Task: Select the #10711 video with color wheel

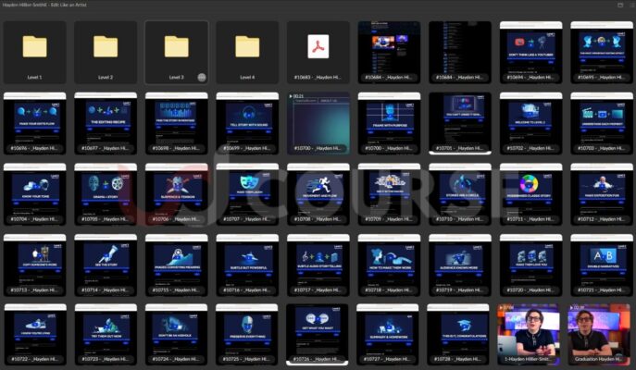Action: [x=530, y=190]
